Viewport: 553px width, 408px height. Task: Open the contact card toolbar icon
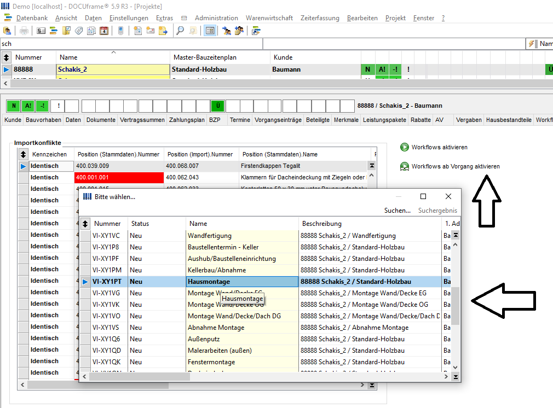tap(41, 31)
